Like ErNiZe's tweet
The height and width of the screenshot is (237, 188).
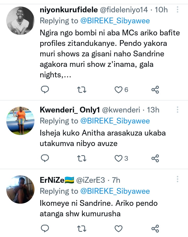coord(119,229)
